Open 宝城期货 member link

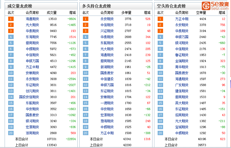(x=182, y=127)
